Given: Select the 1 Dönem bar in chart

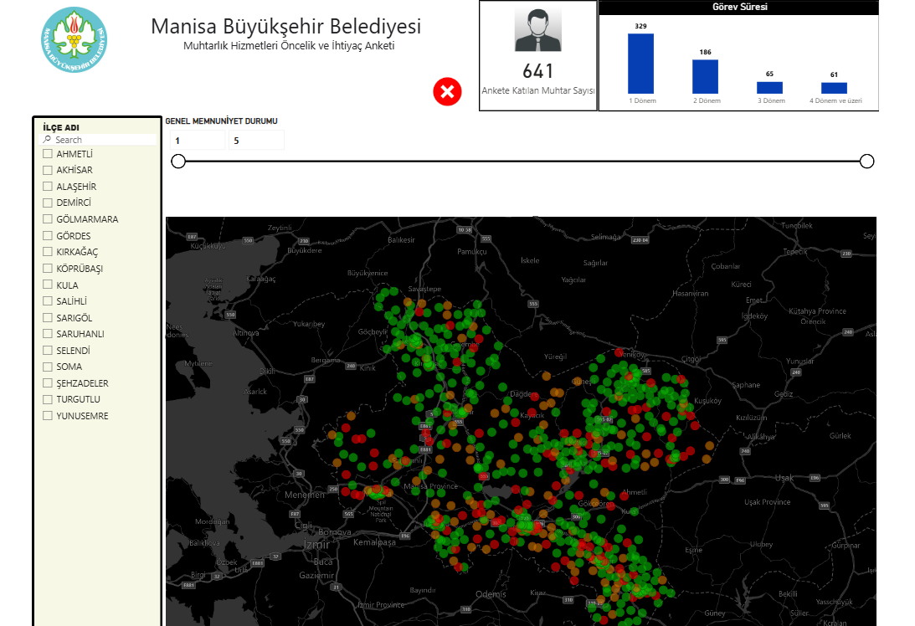Looking at the screenshot, I should tap(640, 64).
